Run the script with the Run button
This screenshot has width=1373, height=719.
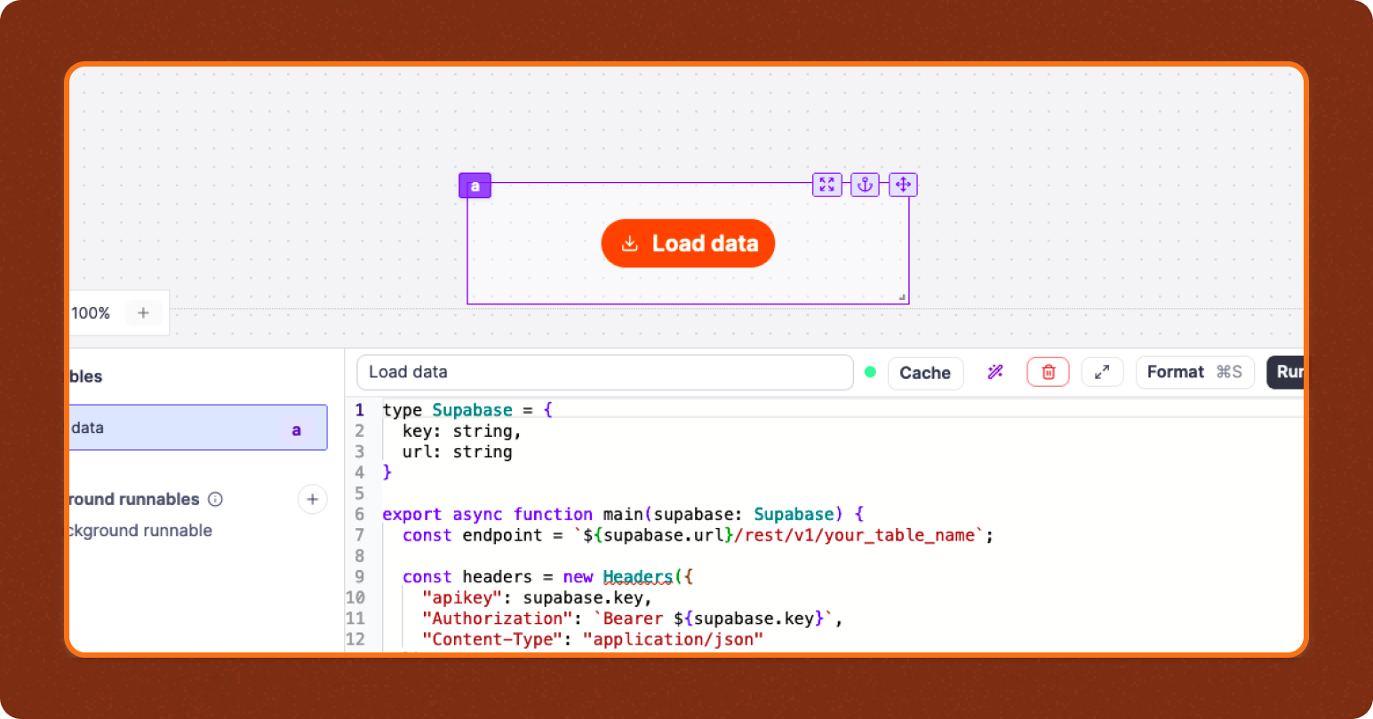[x=1287, y=373]
